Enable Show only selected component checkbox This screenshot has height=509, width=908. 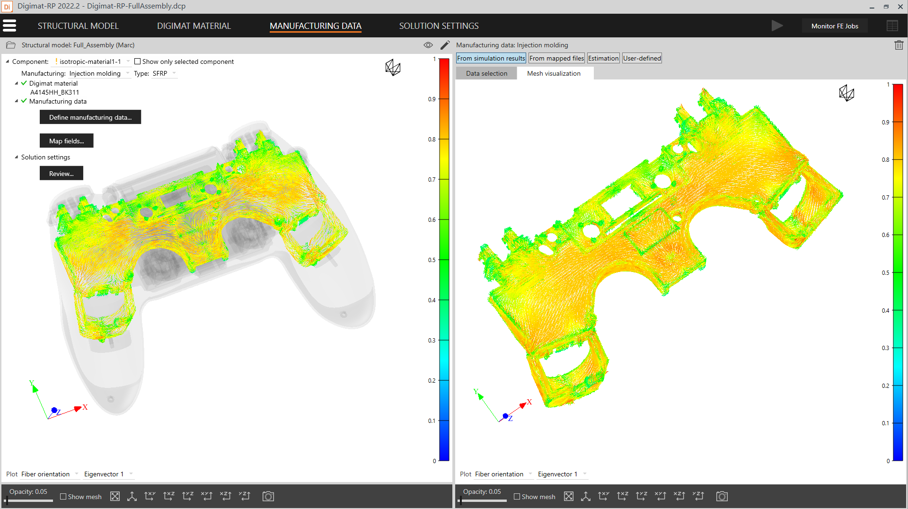pos(138,61)
